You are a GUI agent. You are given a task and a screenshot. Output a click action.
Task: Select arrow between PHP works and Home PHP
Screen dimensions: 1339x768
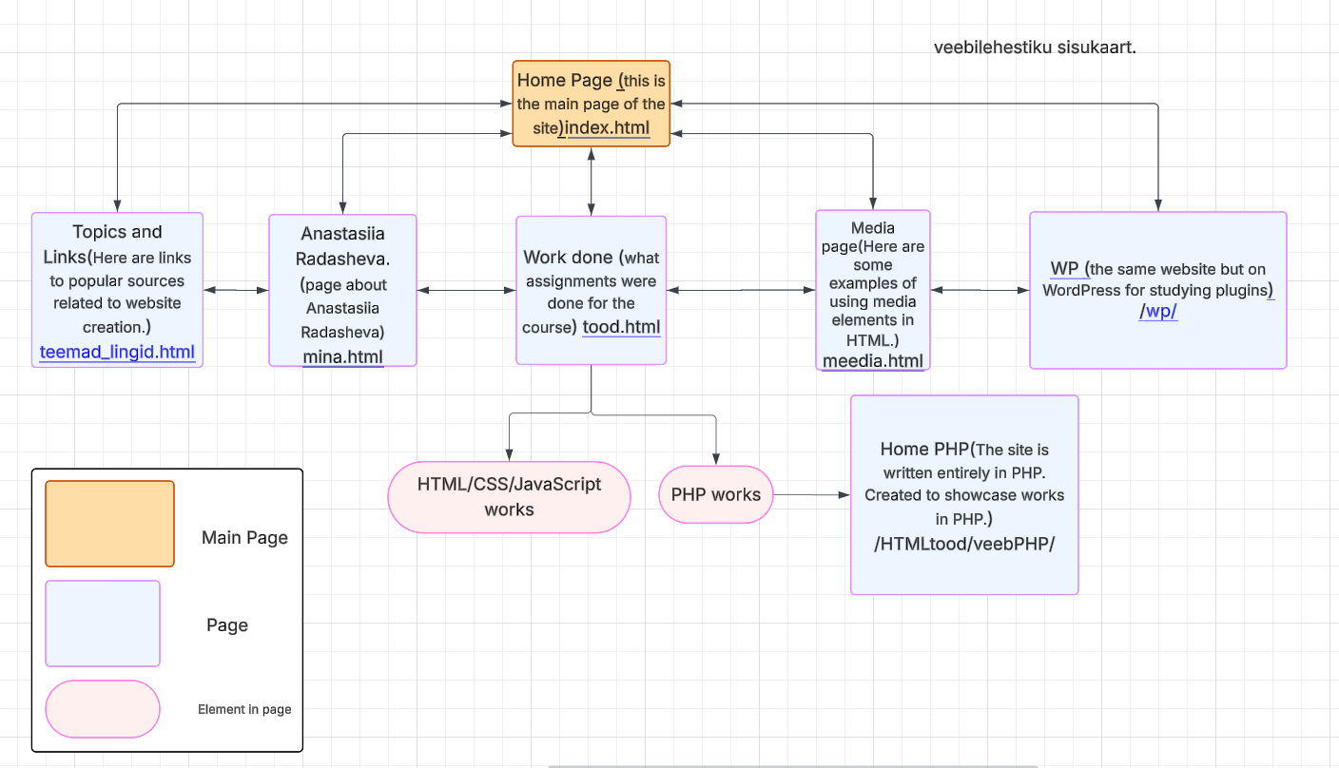810,495
